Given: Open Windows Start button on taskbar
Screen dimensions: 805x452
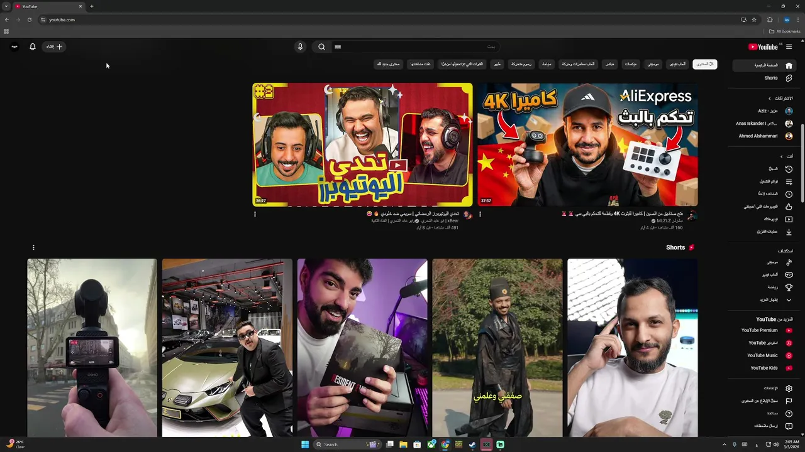Looking at the screenshot, I should click(x=305, y=444).
